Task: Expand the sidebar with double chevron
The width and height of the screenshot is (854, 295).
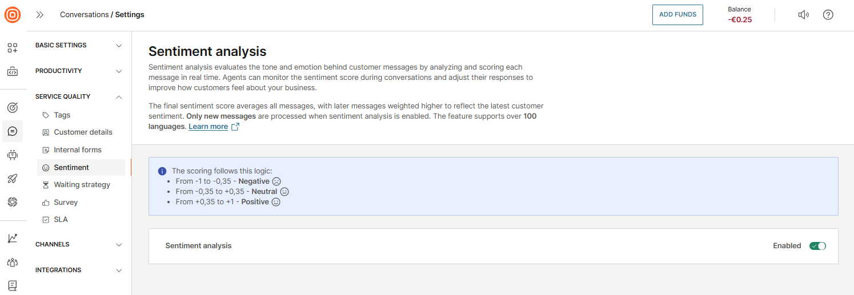Action: [x=40, y=15]
